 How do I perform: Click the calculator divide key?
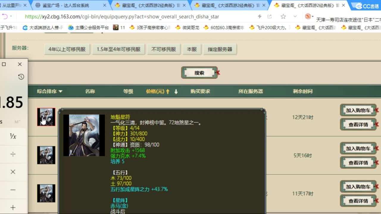(x=13, y=154)
